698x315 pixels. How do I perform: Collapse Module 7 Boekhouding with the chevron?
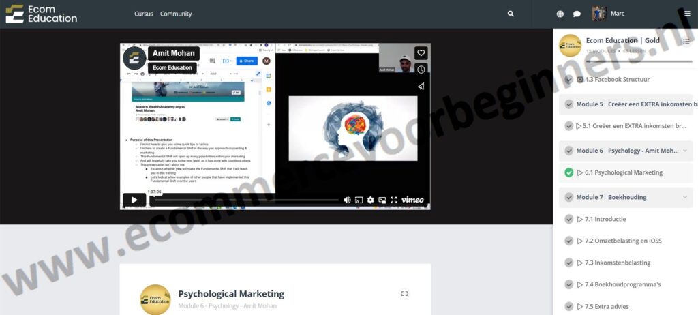685,197
